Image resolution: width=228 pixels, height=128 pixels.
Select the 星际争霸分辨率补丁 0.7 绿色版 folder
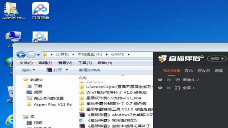pos(113,104)
